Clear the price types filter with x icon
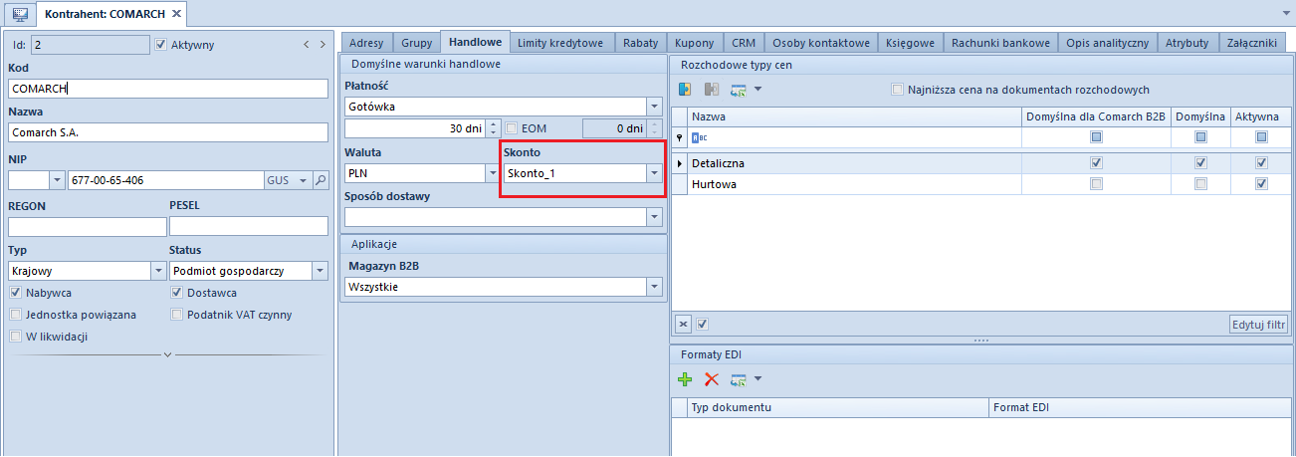Viewport: 1296px width, 457px height. pyautogui.click(x=683, y=324)
